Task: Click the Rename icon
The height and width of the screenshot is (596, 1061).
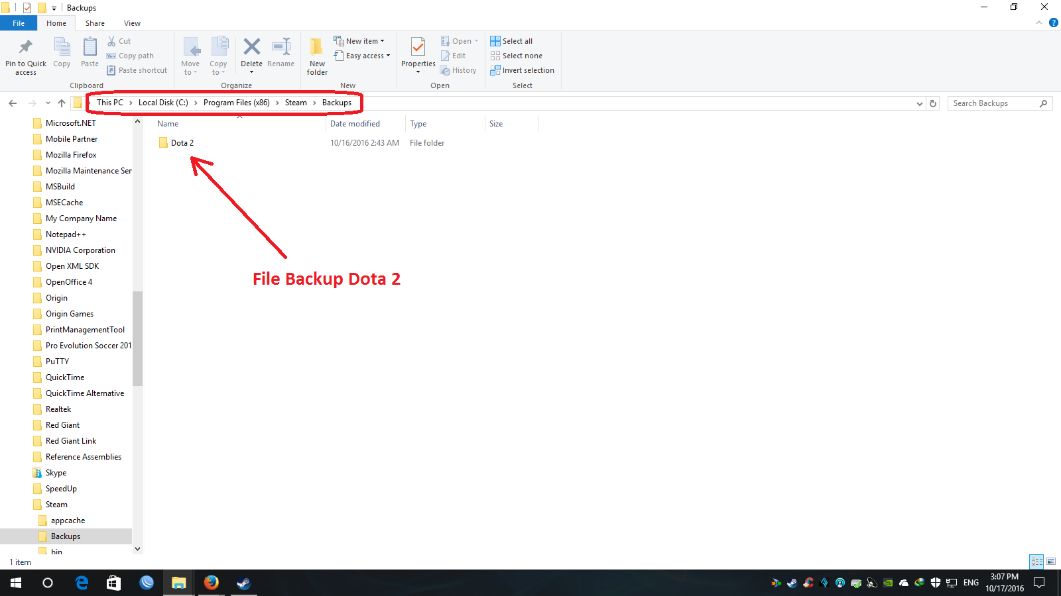Action: [281, 46]
